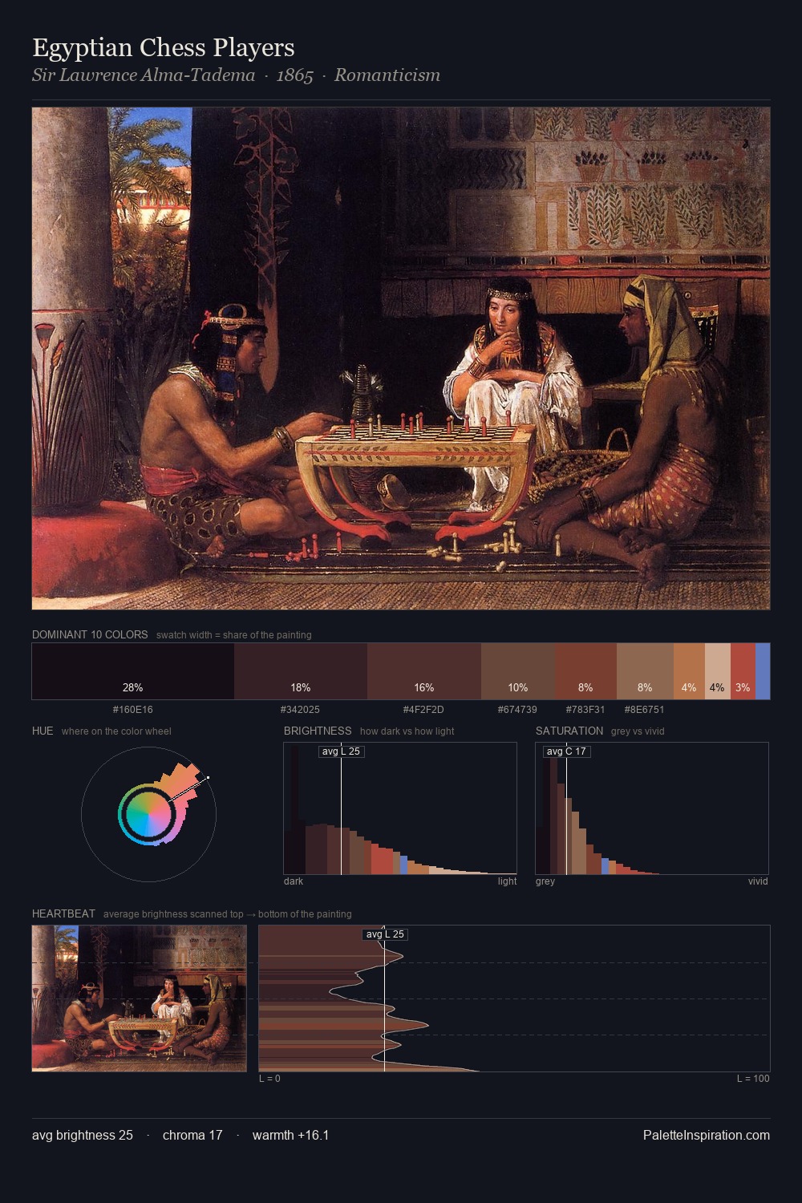The width and height of the screenshot is (802, 1203).
Task: Click the heartbeat brightness curve chart
Action: click(x=514, y=998)
